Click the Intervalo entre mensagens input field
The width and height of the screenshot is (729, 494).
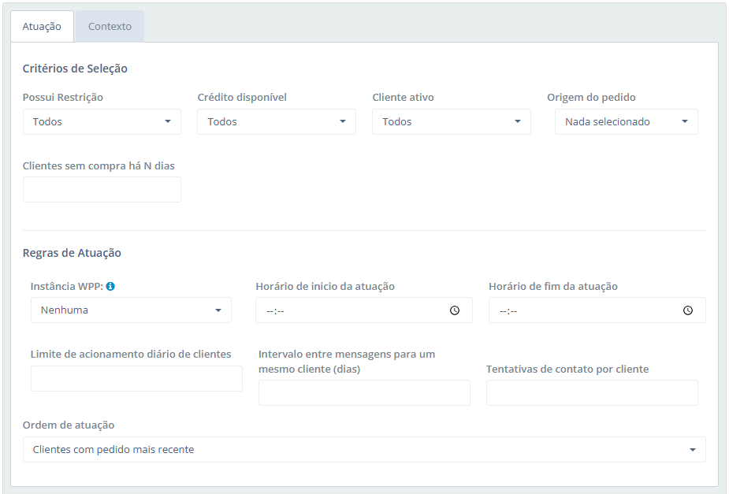tap(364, 393)
